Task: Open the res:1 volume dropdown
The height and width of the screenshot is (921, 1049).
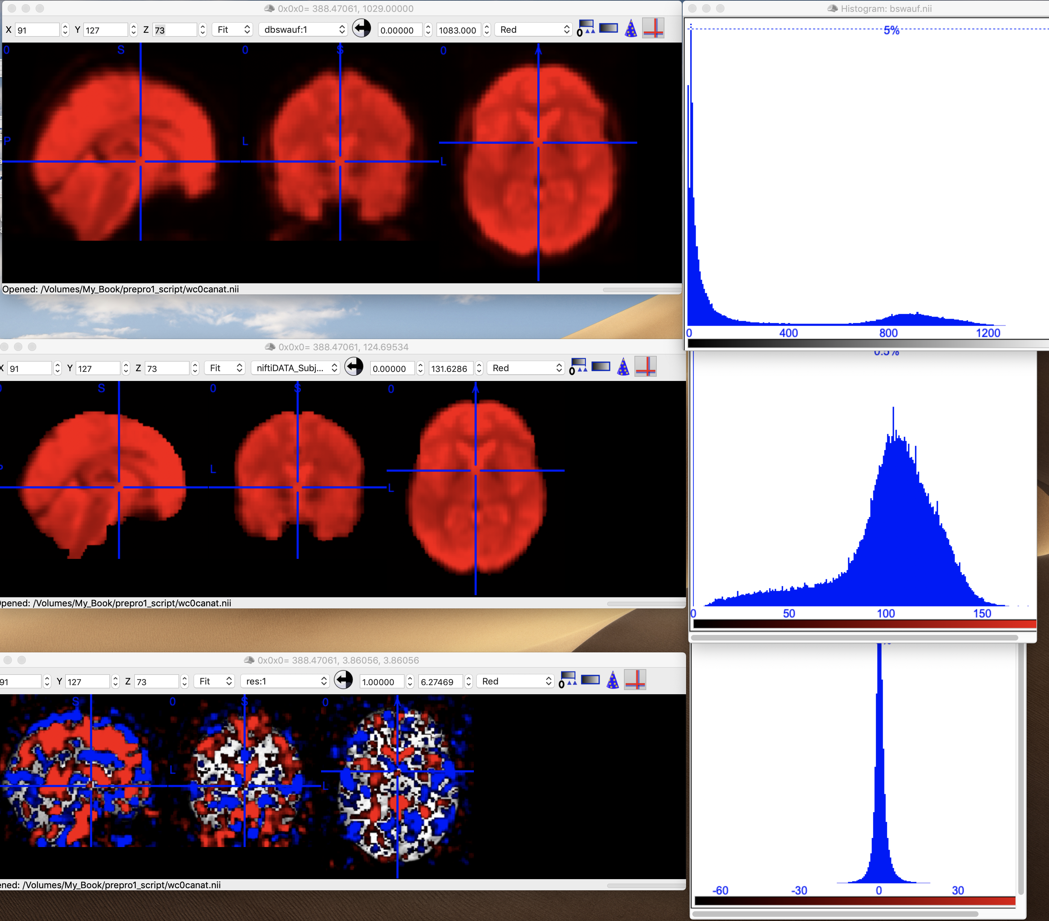Action: [x=285, y=681]
